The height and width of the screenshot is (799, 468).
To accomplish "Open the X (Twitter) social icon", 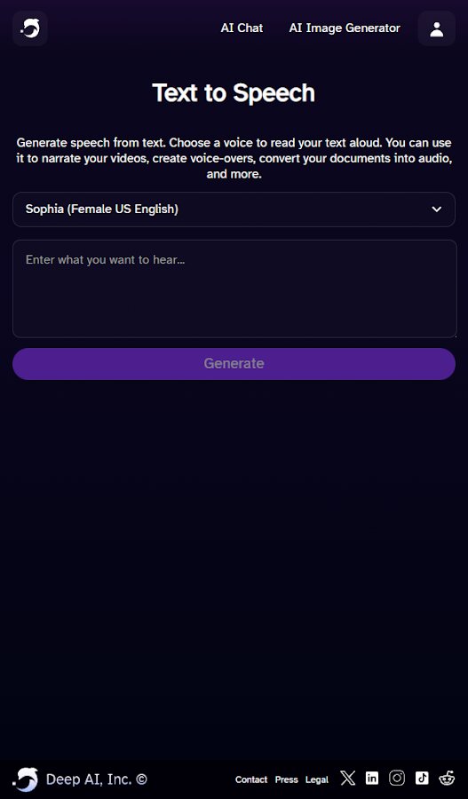I will point(348,778).
